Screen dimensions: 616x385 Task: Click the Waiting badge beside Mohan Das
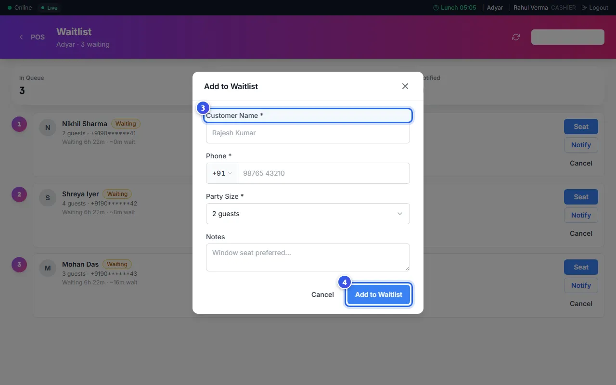click(117, 264)
